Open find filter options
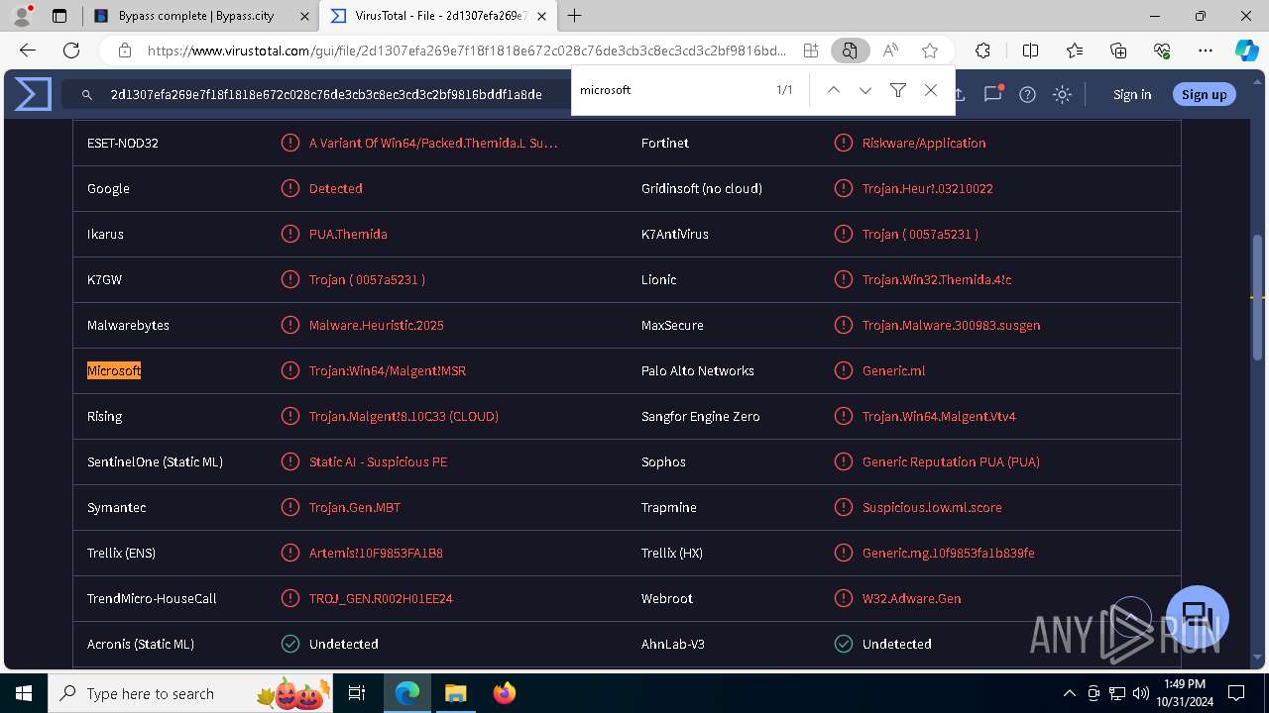 [x=898, y=90]
